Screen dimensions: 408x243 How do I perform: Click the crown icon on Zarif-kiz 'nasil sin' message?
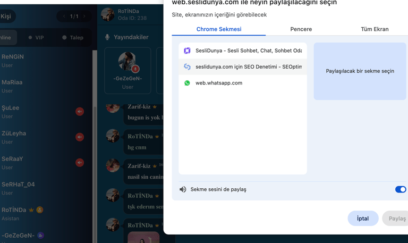(x=155, y=166)
